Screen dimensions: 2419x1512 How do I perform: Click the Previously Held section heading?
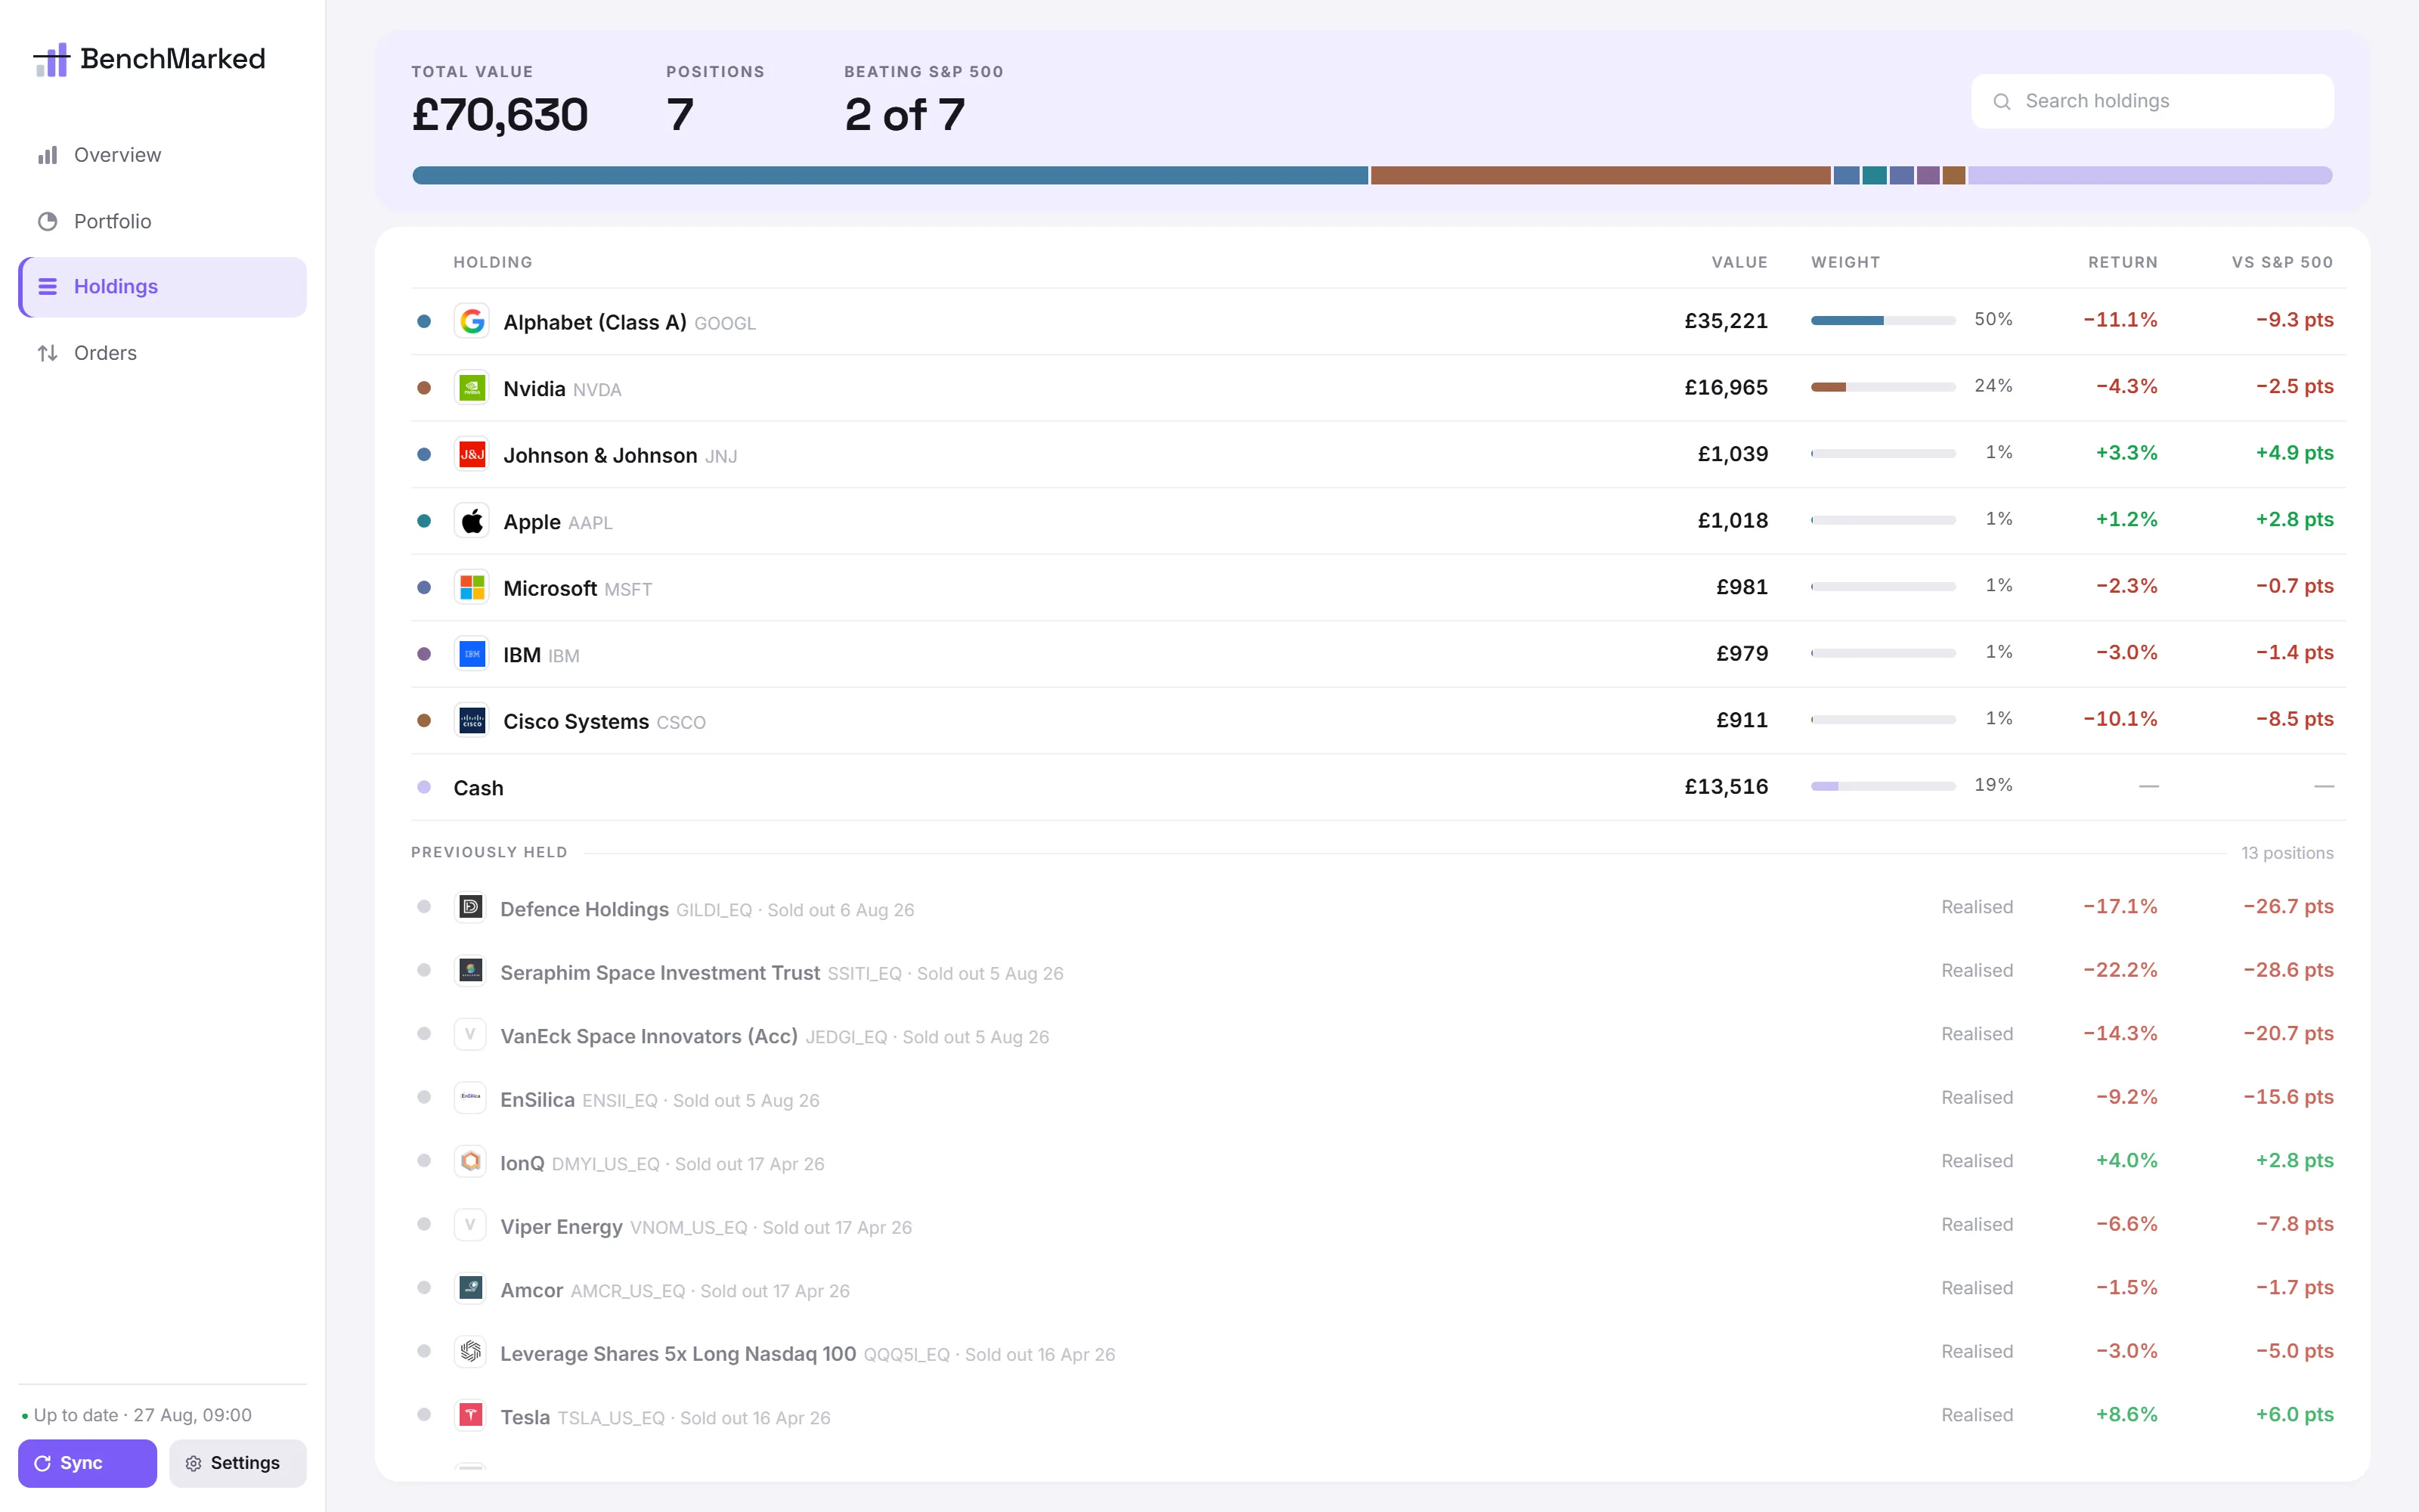coord(489,853)
